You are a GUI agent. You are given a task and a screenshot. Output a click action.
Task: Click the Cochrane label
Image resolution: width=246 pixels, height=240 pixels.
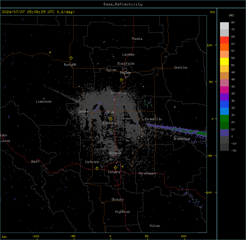(92, 162)
